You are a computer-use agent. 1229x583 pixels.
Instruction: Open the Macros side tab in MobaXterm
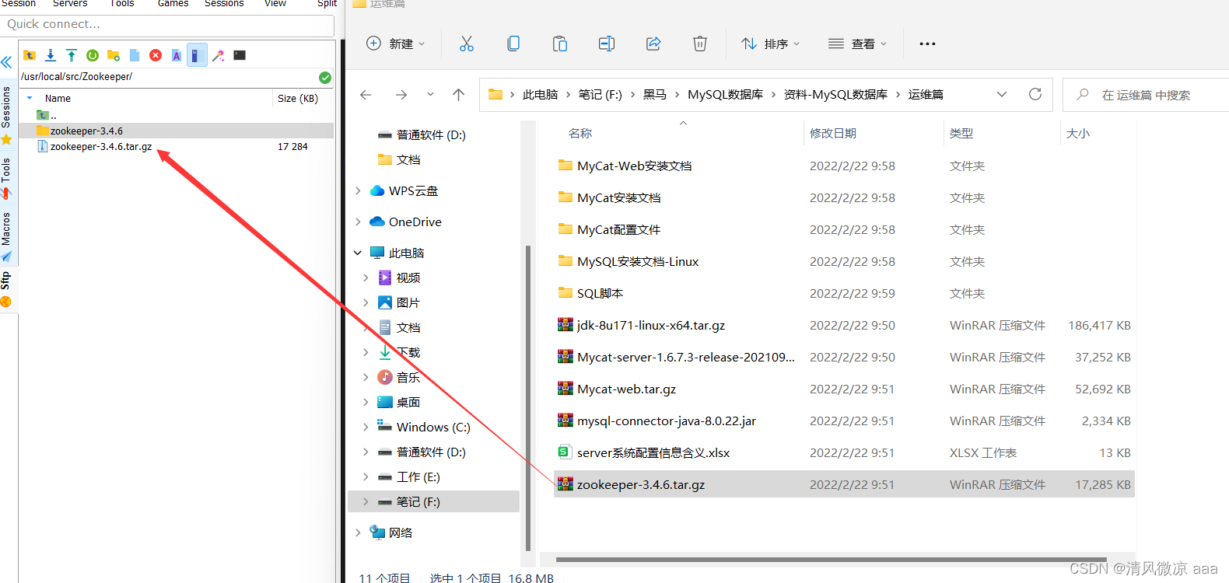[x=6, y=236]
